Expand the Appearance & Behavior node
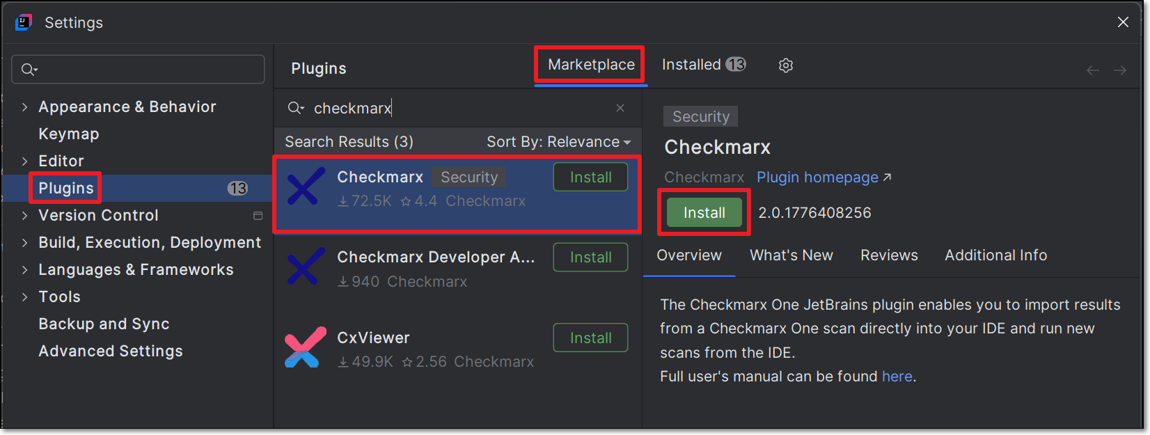Screen dimensions: 1150x435 [x=24, y=107]
